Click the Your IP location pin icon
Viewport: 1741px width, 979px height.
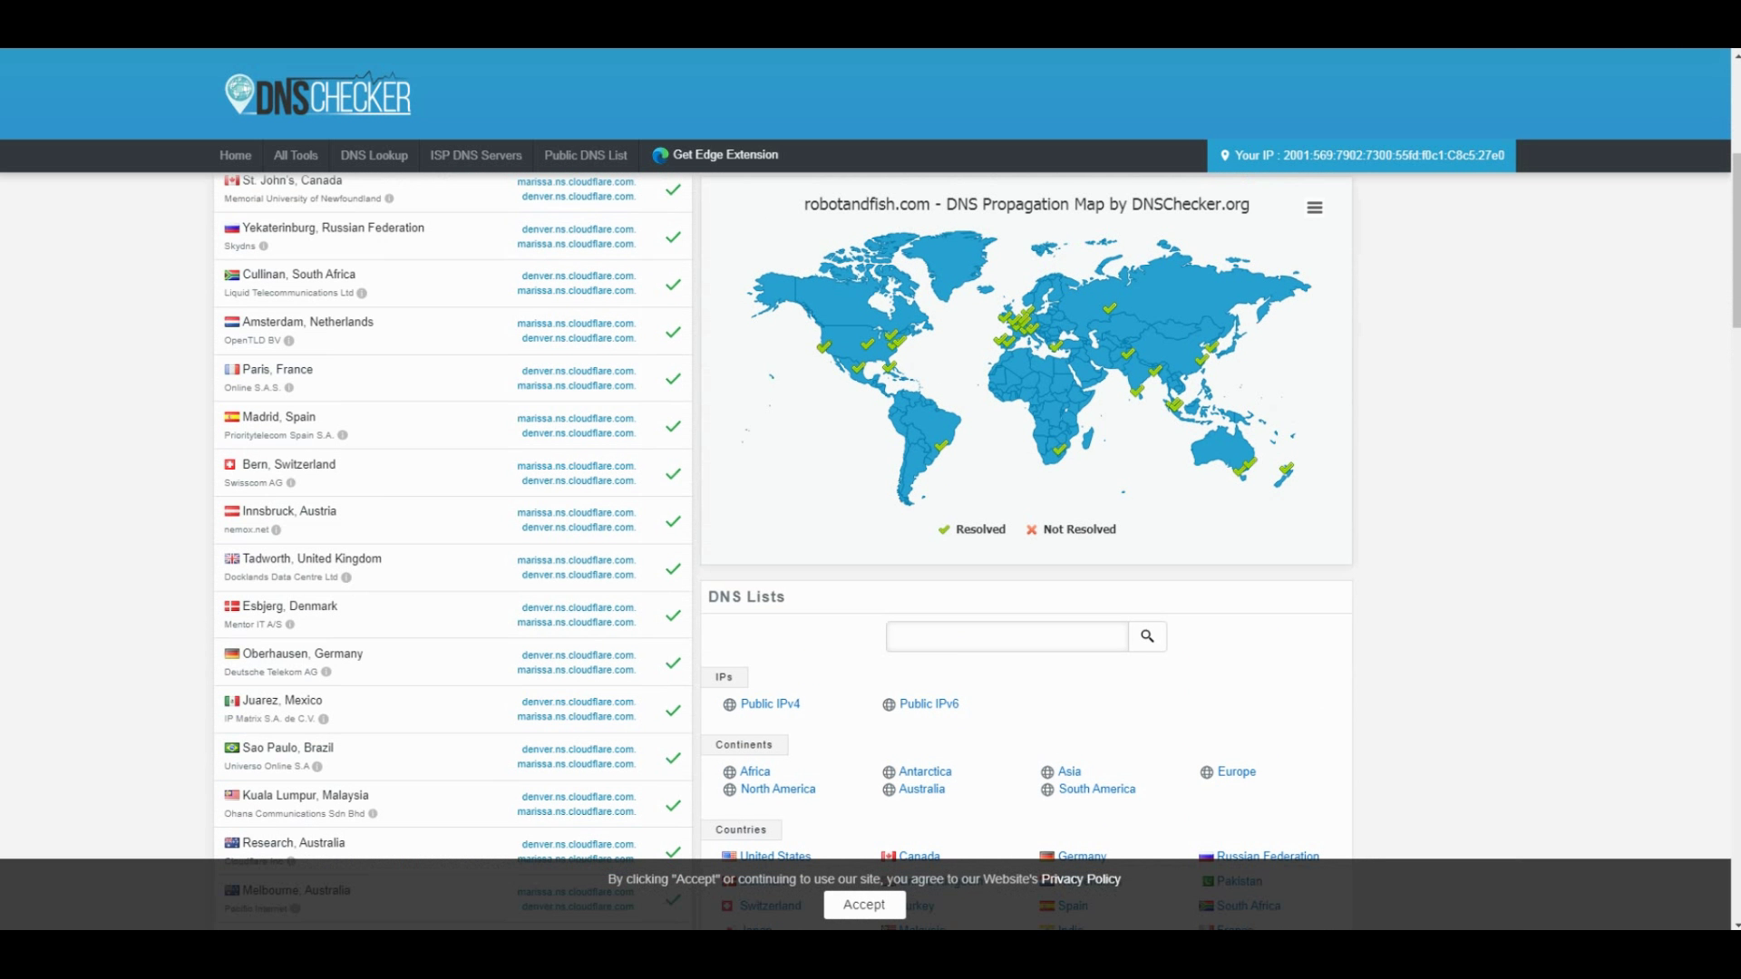coord(1225,156)
